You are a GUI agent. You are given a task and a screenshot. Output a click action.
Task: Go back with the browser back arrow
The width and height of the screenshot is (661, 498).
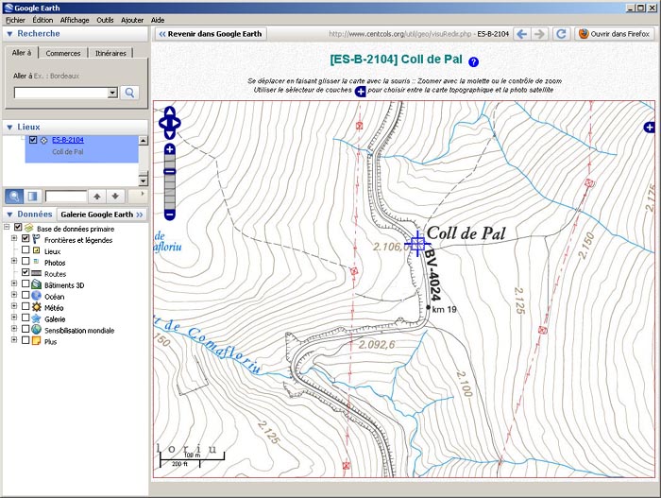pyautogui.click(x=521, y=34)
